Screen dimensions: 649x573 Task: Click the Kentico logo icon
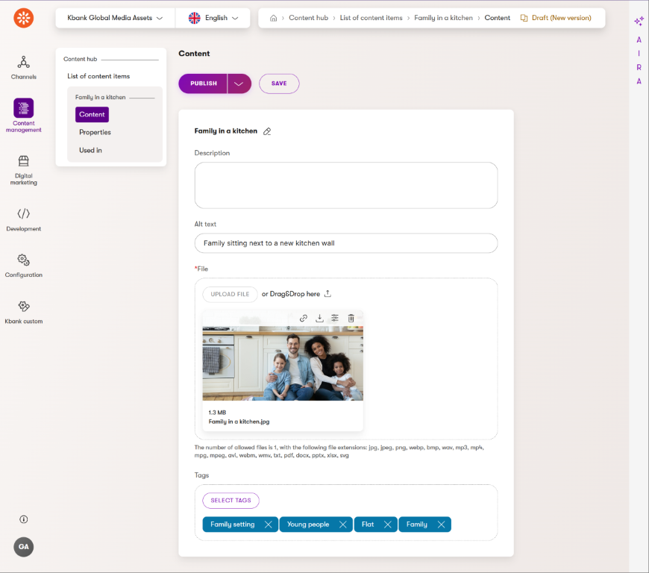[x=23, y=18]
